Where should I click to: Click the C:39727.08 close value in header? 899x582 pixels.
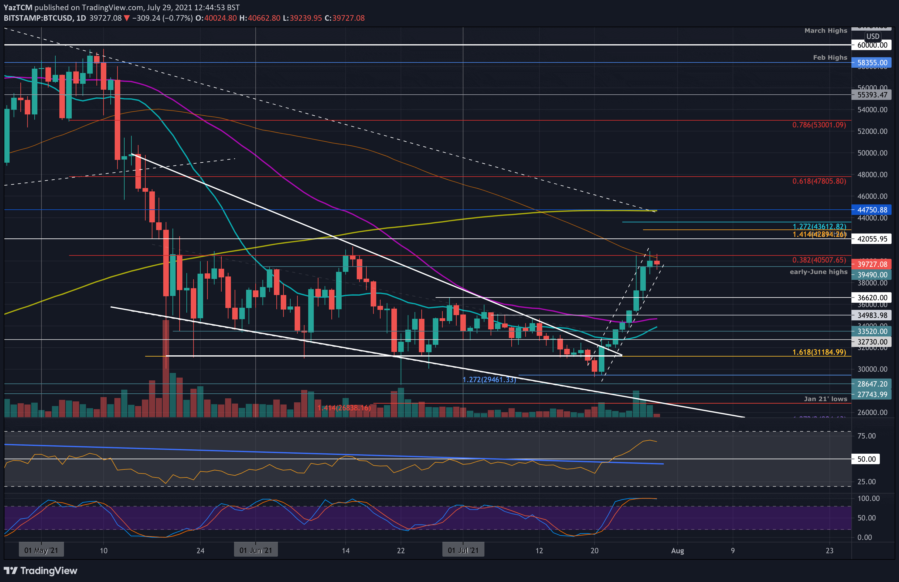pos(344,18)
